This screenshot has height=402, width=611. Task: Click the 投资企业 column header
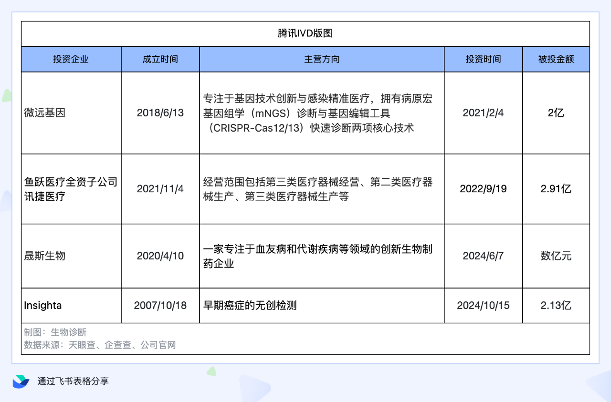71,59
